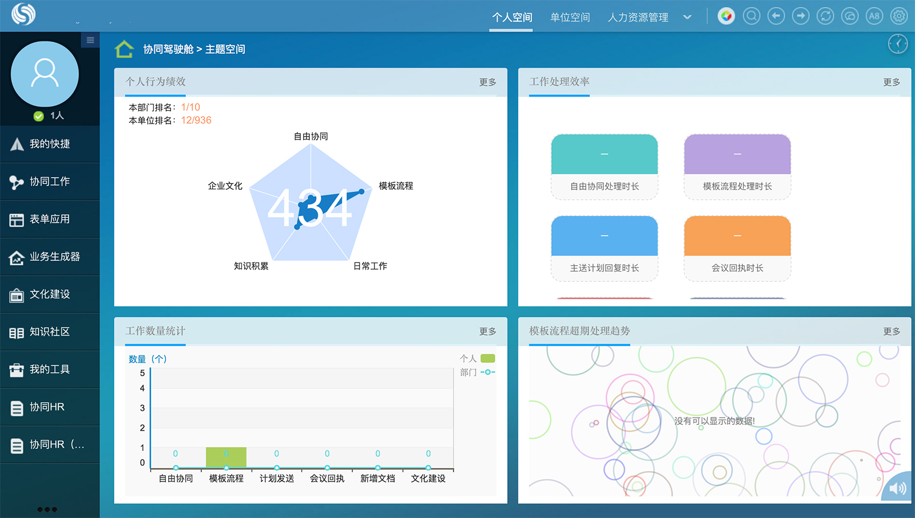915x518 pixels.
Task: Click the clock icon at top right
Action: tap(898, 43)
